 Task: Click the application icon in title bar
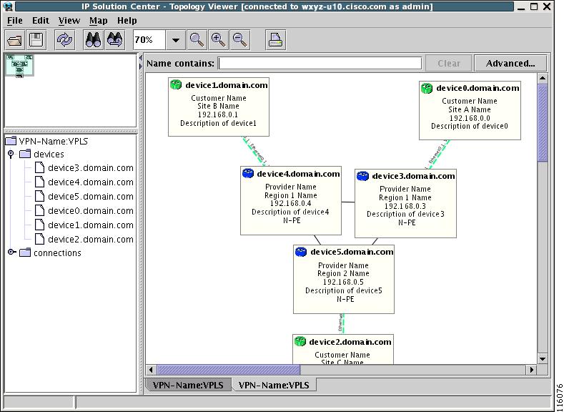8,6
